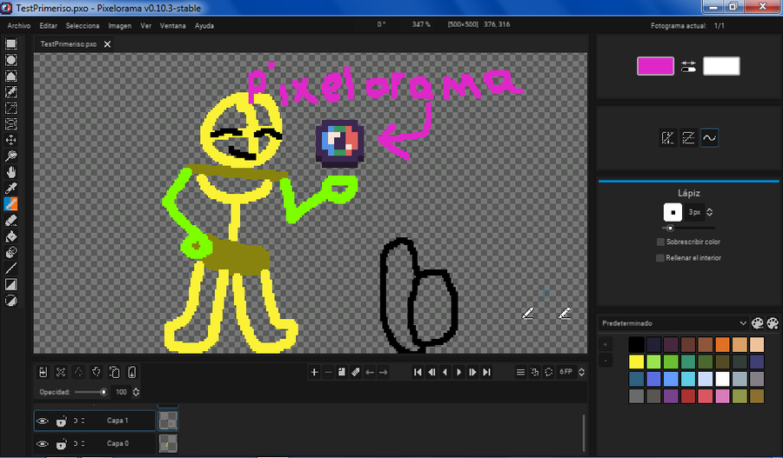Jump to the last frame
Screen dimensions: 783x458
[487, 372]
